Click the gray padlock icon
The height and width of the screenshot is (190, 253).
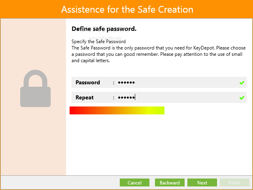click(x=35, y=88)
